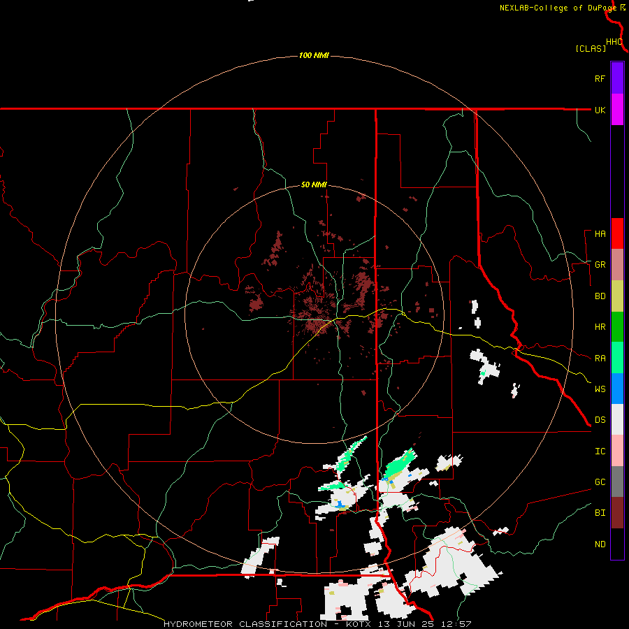Click the DS white legend swatch

pos(617,419)
